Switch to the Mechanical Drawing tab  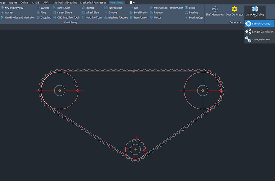[65, 3]
